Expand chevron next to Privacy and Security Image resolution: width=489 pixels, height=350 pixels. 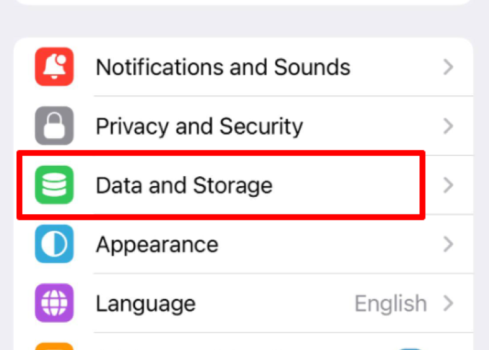pos(448,126)
